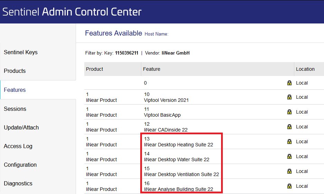Click the Features Available heading
The image size is (324, 194).
[x=113, y=33]
